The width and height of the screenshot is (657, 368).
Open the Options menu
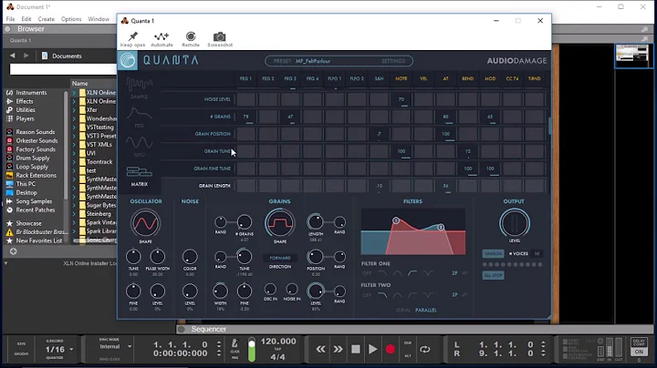(71, 19)
